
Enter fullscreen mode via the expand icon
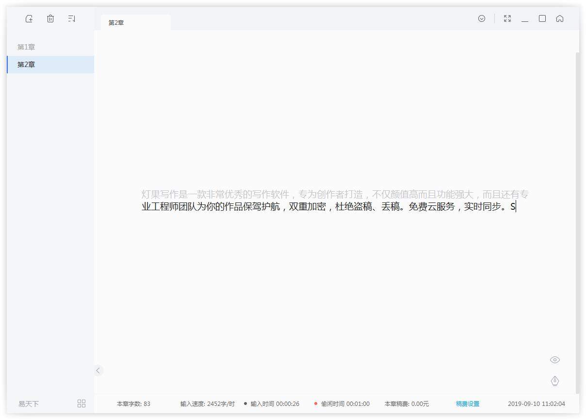coord(507,18)
